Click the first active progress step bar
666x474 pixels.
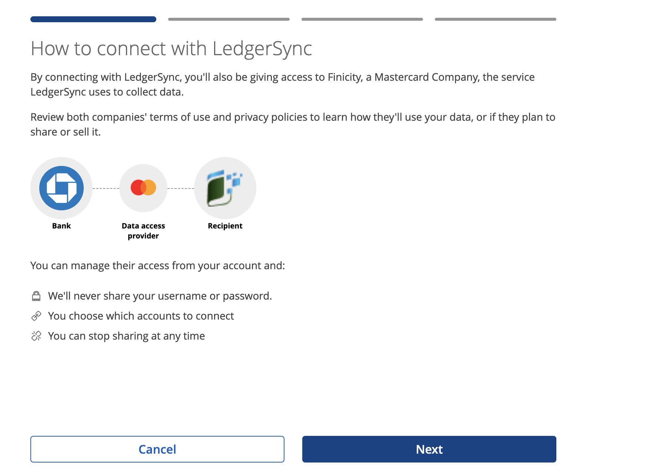tap(93, 19)
